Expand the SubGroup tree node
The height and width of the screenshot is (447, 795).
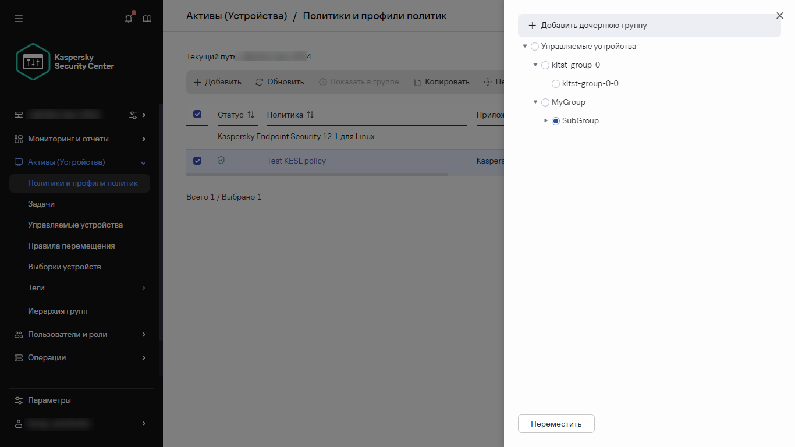point(546,120)
